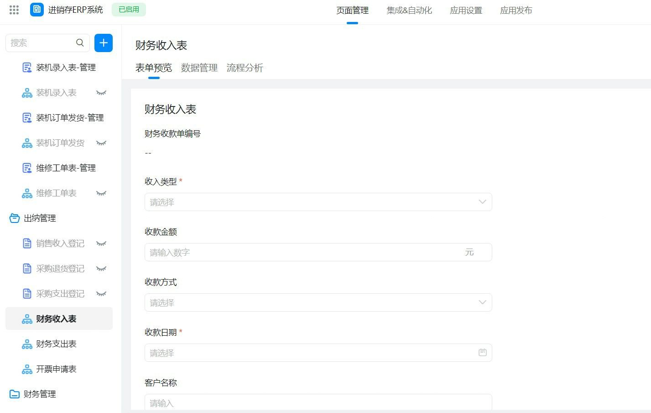Open the 收款方式 dropdown
Viewport: 651px width, 413px height.
pos(318,302)
